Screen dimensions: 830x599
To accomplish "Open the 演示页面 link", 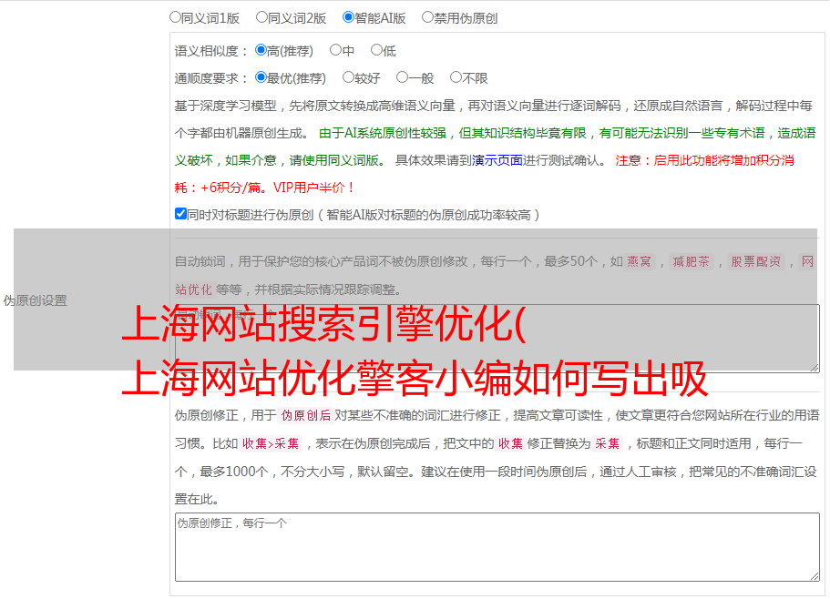I will pyautogui.click(x=497, y=160).
